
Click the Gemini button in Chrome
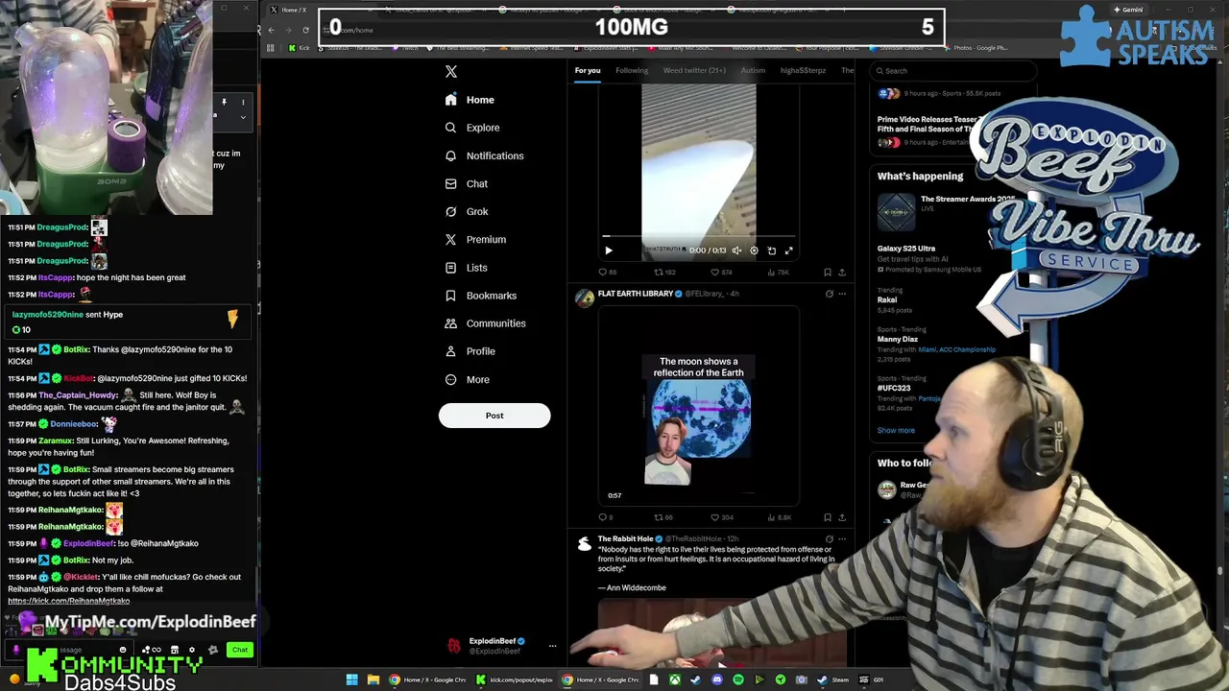pos(1128,10)
